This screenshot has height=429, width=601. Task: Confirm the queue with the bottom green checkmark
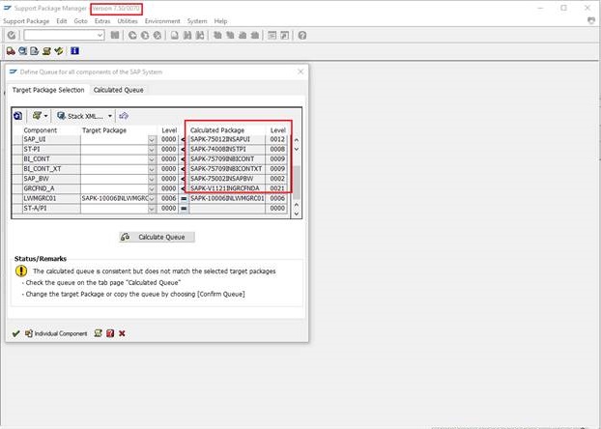pos(15,333)
